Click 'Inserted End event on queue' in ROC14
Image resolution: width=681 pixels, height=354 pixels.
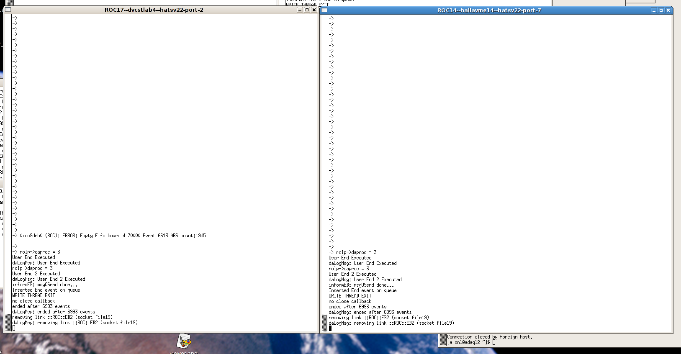[362, 290]
